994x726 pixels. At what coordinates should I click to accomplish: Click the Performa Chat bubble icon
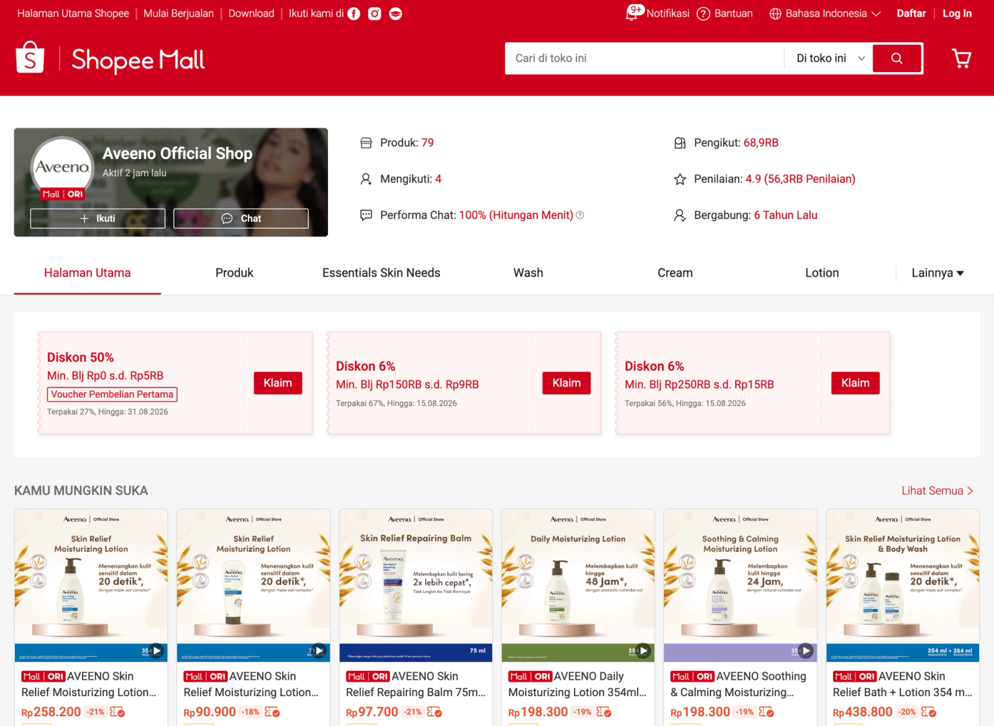[x=367, y=215]
